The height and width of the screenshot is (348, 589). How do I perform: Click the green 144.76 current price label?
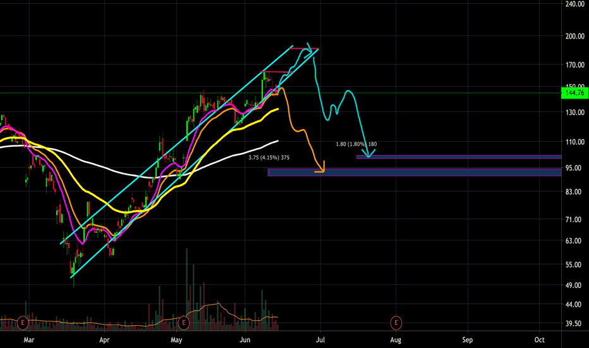[574, 93]
